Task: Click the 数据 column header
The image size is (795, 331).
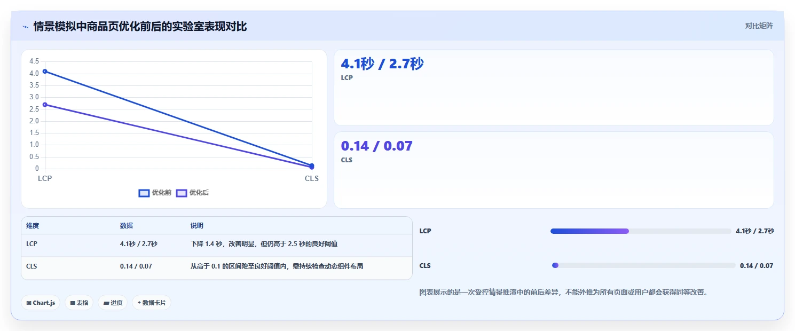Action: pyautogui.click(x=127, y=226)
